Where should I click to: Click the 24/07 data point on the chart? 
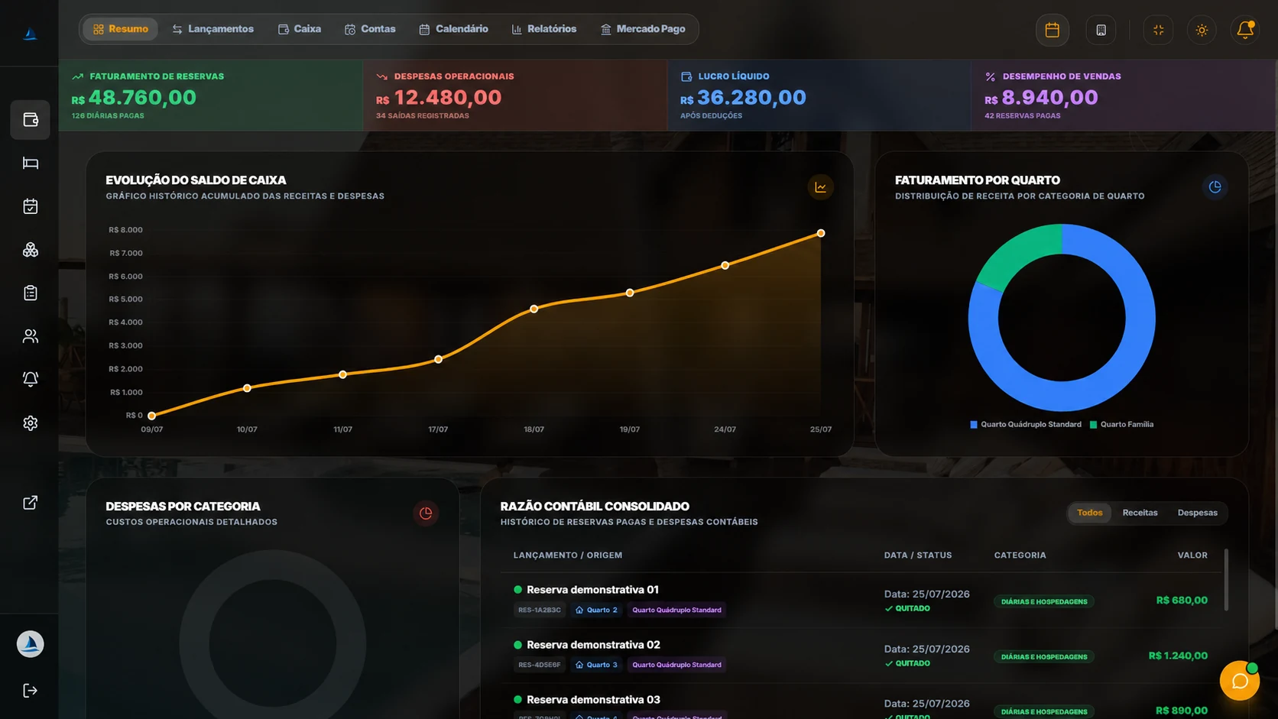click(x=725, y=265)
